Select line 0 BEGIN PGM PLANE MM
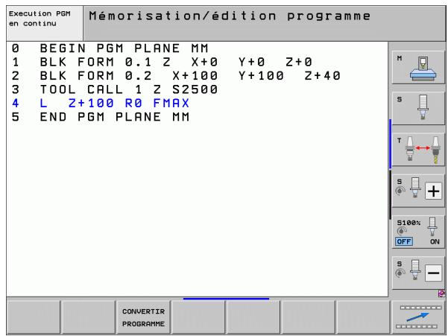 point(110,48)
